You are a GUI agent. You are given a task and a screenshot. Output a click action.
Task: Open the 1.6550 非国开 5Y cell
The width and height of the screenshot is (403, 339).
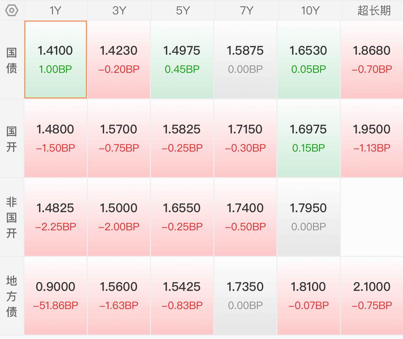(182, 217)
